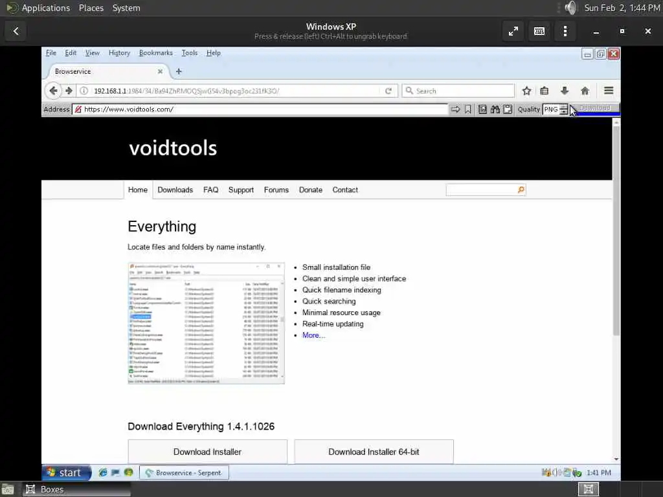Open the FAQ page
The height and width of the screenshot is (497, 663).
coord(210,190)
